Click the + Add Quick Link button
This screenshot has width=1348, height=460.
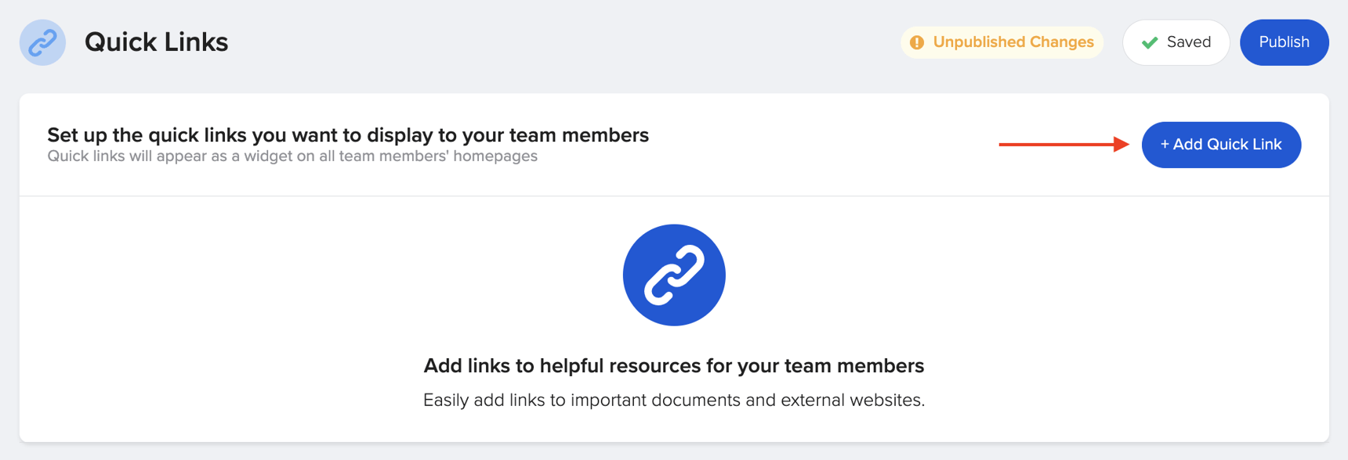coord(1221,145)
